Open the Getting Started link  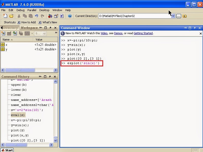[143, 33]
